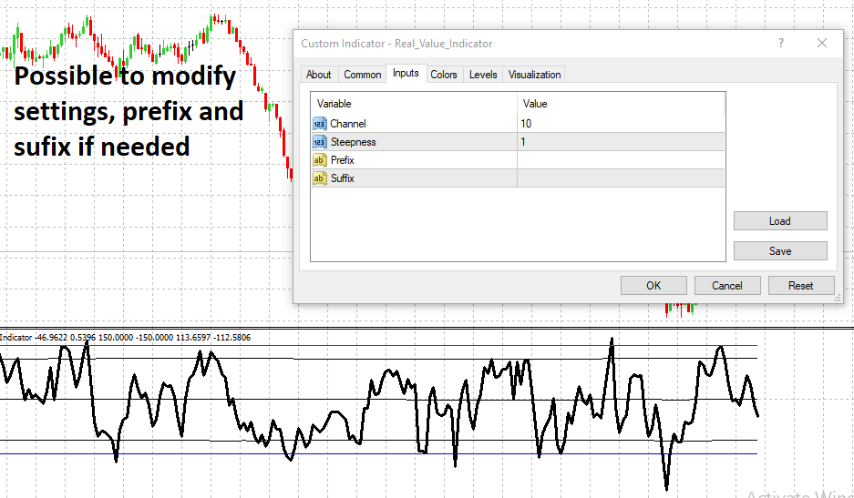The image size is (854, 498).
Task: Confirm with the OK button
Action: 653,286
